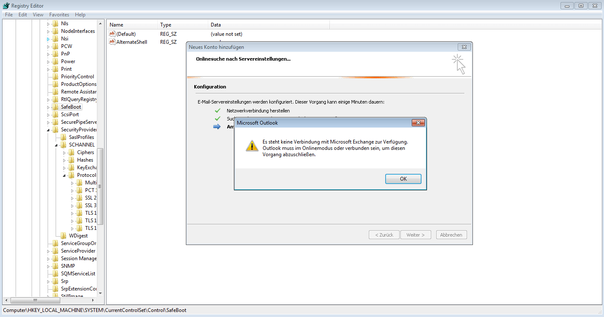Click the tree pane vertical scrollbar thumb
This screenshot has height=317, width=604.
[x=100, y=186]
